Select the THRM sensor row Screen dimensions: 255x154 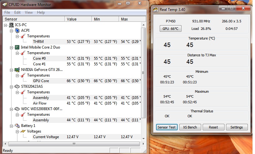[87, 42]
